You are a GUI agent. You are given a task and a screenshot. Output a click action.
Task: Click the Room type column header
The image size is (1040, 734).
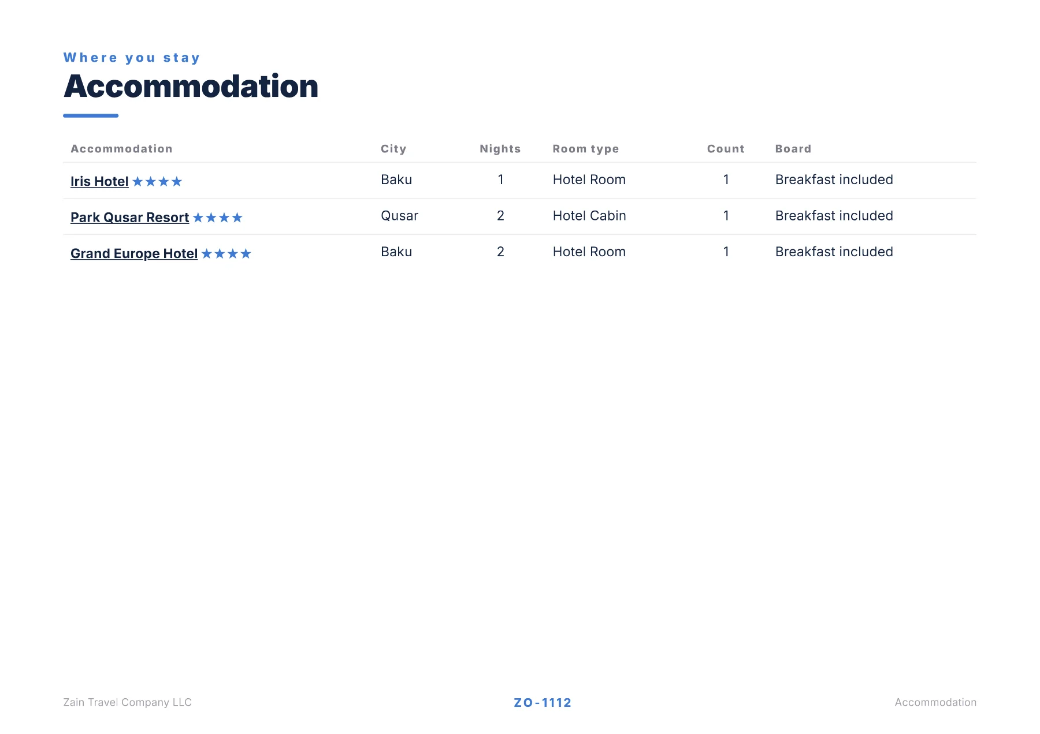(586, 149)
